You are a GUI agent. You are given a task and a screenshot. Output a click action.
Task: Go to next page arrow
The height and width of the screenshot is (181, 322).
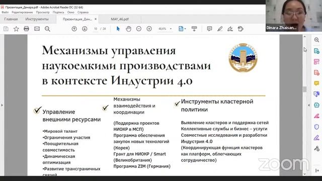pyautogui.click(x=85, y=29)
